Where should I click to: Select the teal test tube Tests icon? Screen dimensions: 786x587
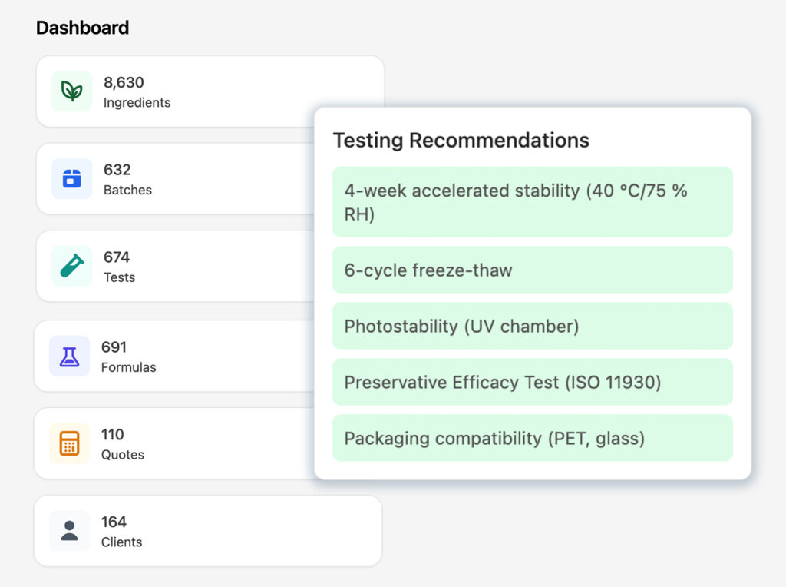click(71, 266)
